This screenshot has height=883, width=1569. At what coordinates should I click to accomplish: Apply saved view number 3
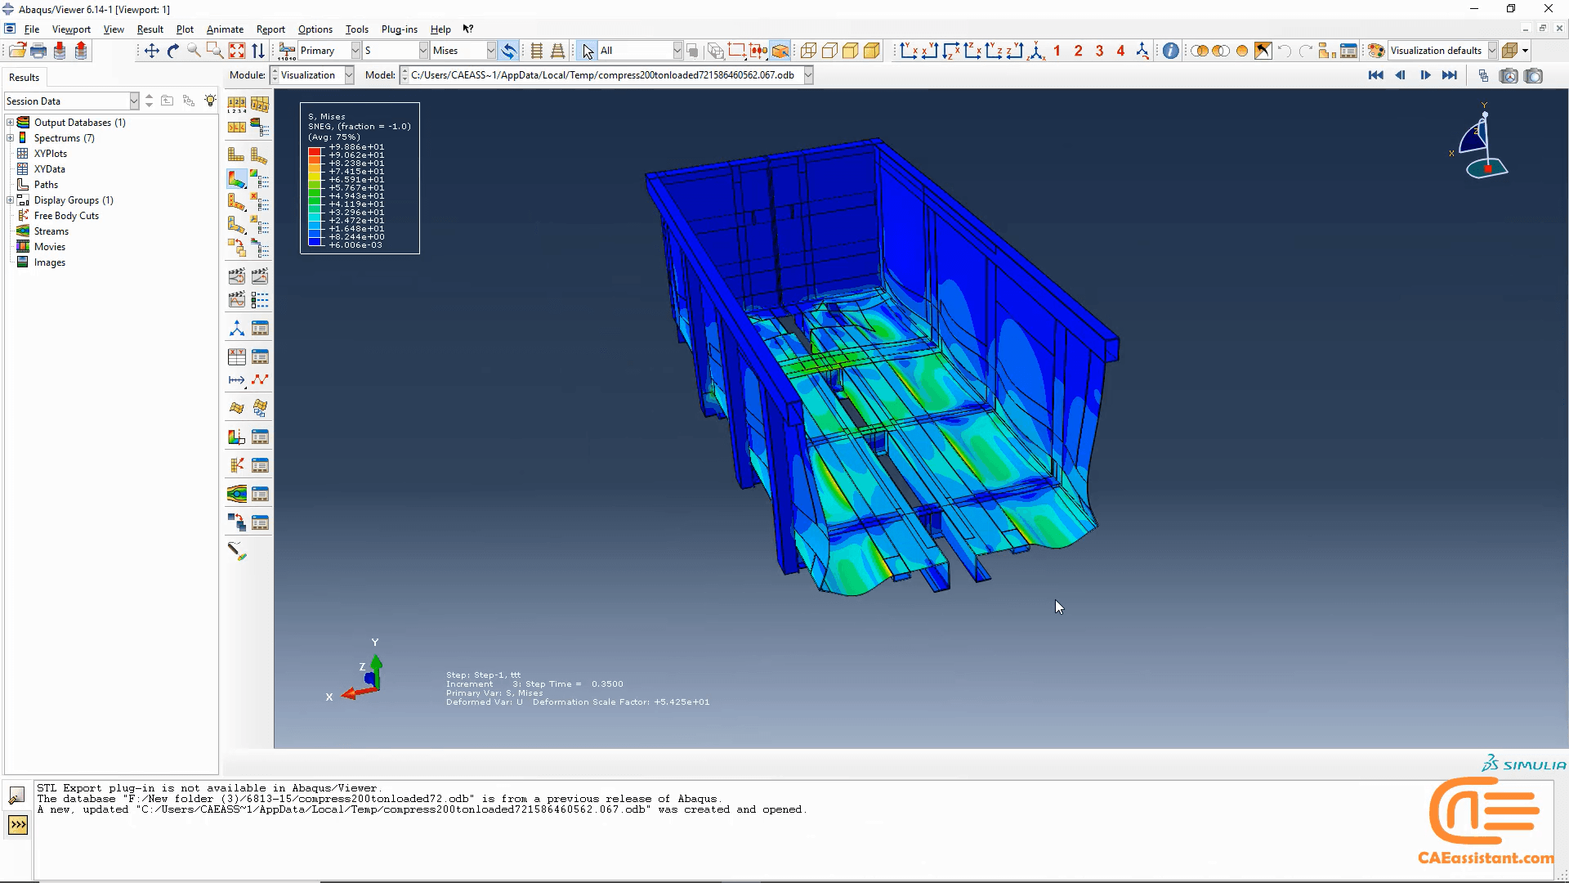(x=1100, y=51)
